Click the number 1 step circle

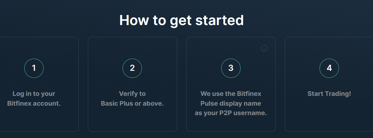(x=34, y=68)
